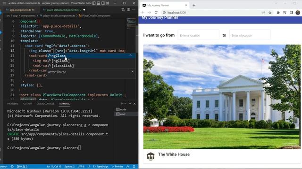Switch to the node terminal
This screenshot has width=302, height=169.
coord(126,109)
